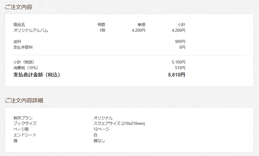This screenshot has height=156, width=259.
Task: Select the オリジナルアルバム product name
Action: point(31,30)
